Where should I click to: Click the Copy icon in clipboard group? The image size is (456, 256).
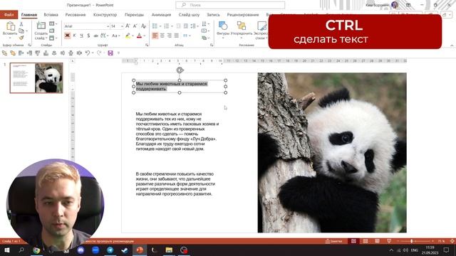(x=21, y=31)
